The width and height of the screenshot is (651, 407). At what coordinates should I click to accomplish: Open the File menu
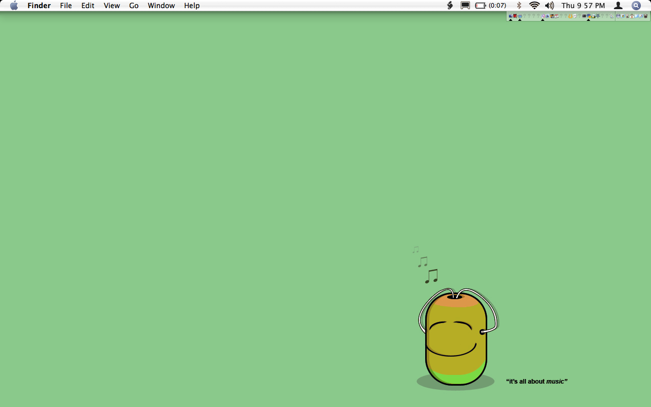[x=66, y=6]
